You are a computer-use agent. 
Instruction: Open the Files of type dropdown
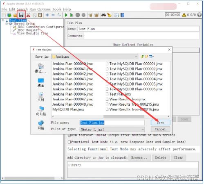coord(112,129)
